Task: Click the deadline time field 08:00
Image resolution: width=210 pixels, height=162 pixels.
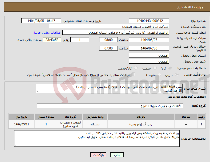Action: pyautogui.click(x=108, y=40)
